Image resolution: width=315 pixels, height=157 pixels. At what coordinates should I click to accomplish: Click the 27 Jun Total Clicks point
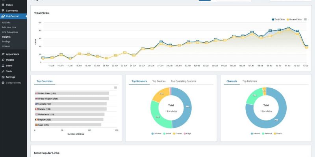coord(161,42)
